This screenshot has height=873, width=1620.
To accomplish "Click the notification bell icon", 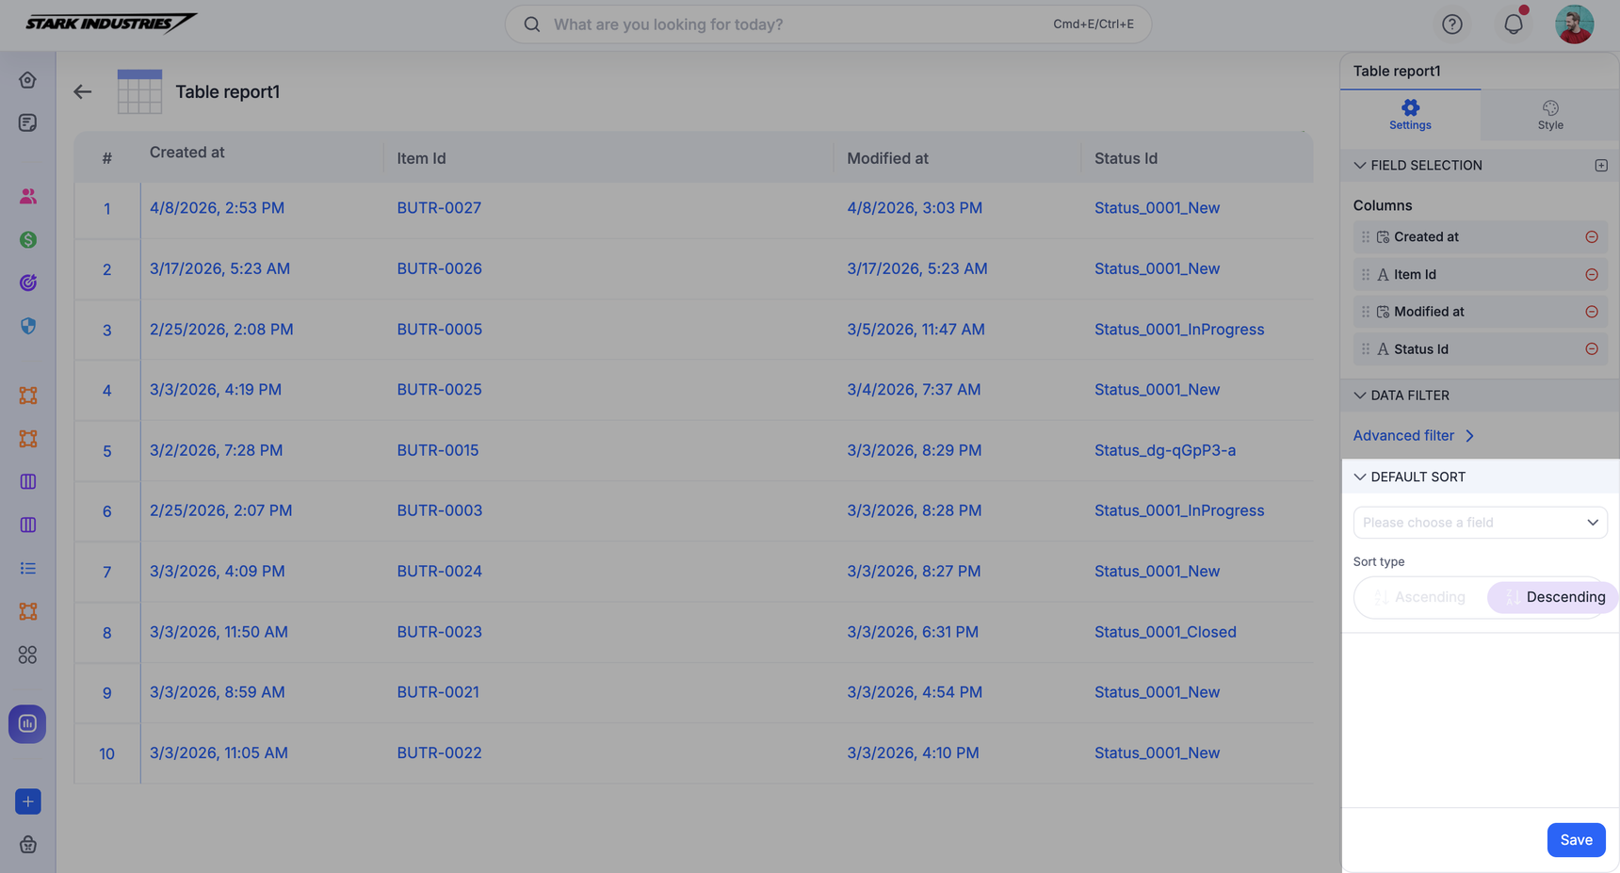I will (1513, 24).
